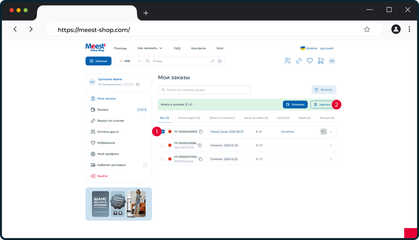The height and width of the screenshot is (240, 419).
Task: Open the Фильтр button
Action: [324, 90]
